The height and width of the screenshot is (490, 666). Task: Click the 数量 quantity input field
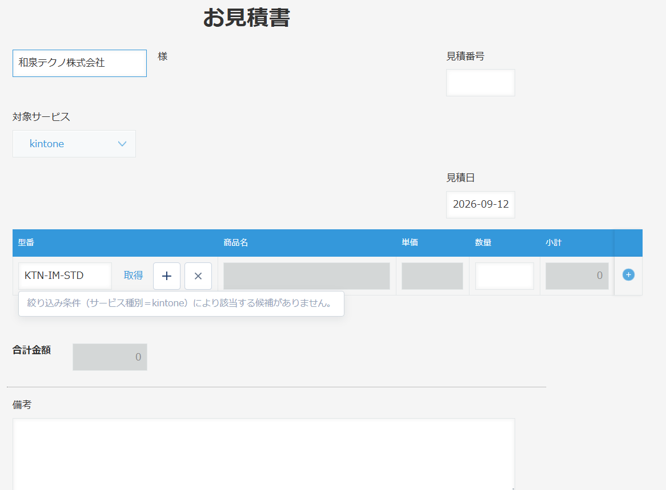tap(504, 276)
